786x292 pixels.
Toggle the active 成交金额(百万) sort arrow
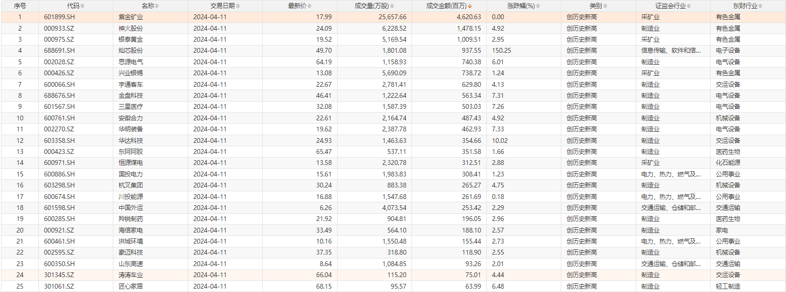tap(470, 6)
